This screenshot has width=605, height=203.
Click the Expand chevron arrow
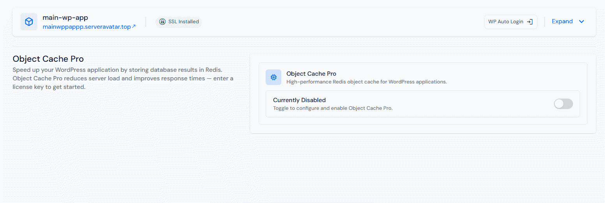pos(581,22)
